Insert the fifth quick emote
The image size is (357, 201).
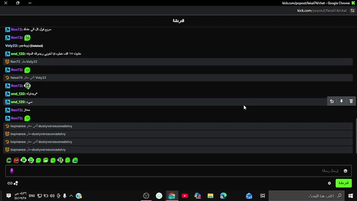pyautogui.click(x=38, y=160)
